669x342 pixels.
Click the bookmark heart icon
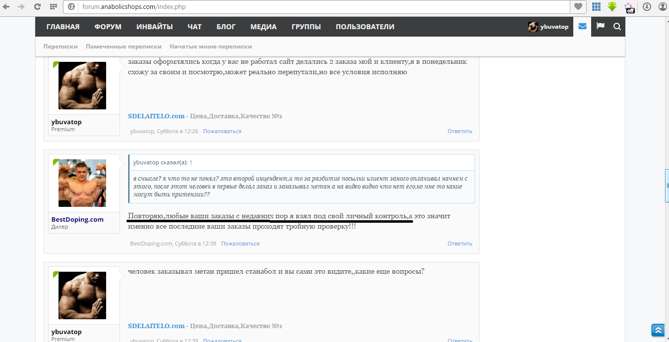point(578,7)
